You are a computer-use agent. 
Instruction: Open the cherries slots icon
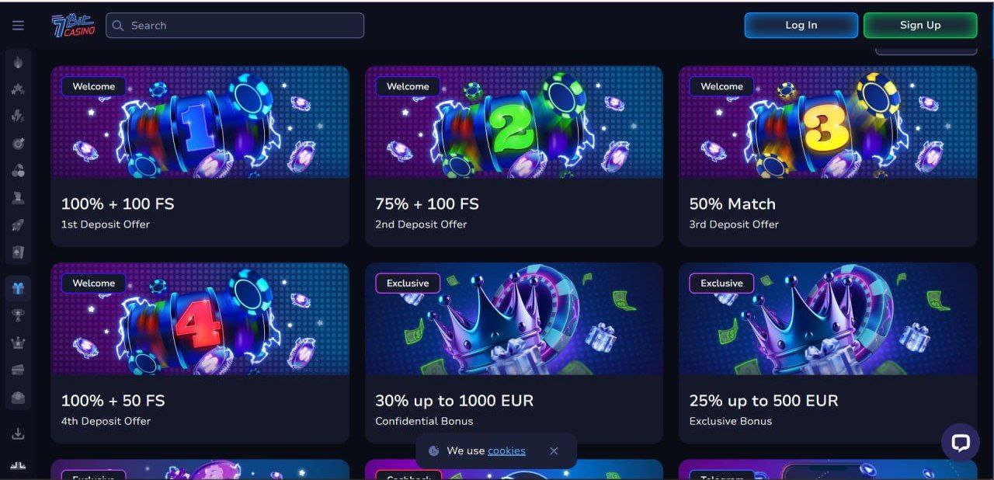(x=18, y=171)
